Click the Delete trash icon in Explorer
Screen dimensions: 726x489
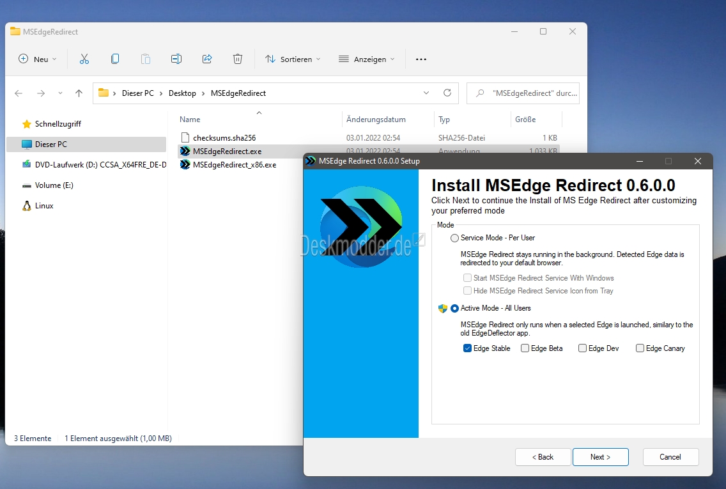coord(238,59)
